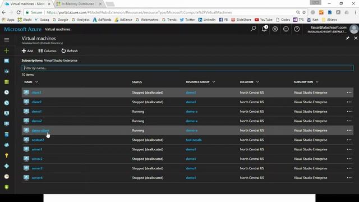Click the Columns button
The width and height of the screenshot is (359, 202).
click(47, 51)
